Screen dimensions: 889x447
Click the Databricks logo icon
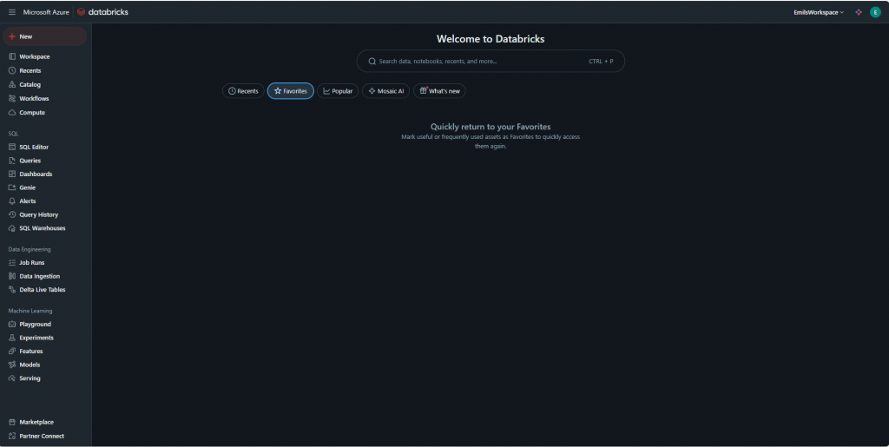81,12
